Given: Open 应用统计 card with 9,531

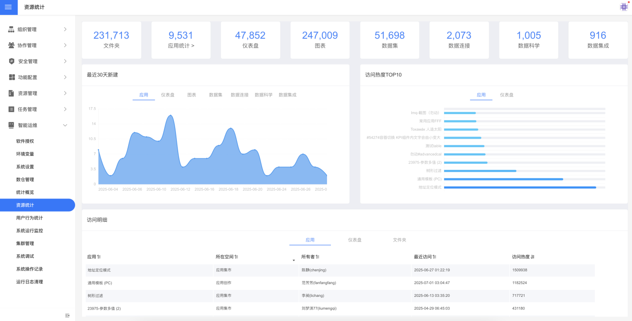Looking at the screenshot, I should coord(181,40).
